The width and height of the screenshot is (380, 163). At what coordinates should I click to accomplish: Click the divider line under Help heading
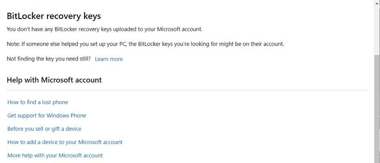[x=187, y=90]
